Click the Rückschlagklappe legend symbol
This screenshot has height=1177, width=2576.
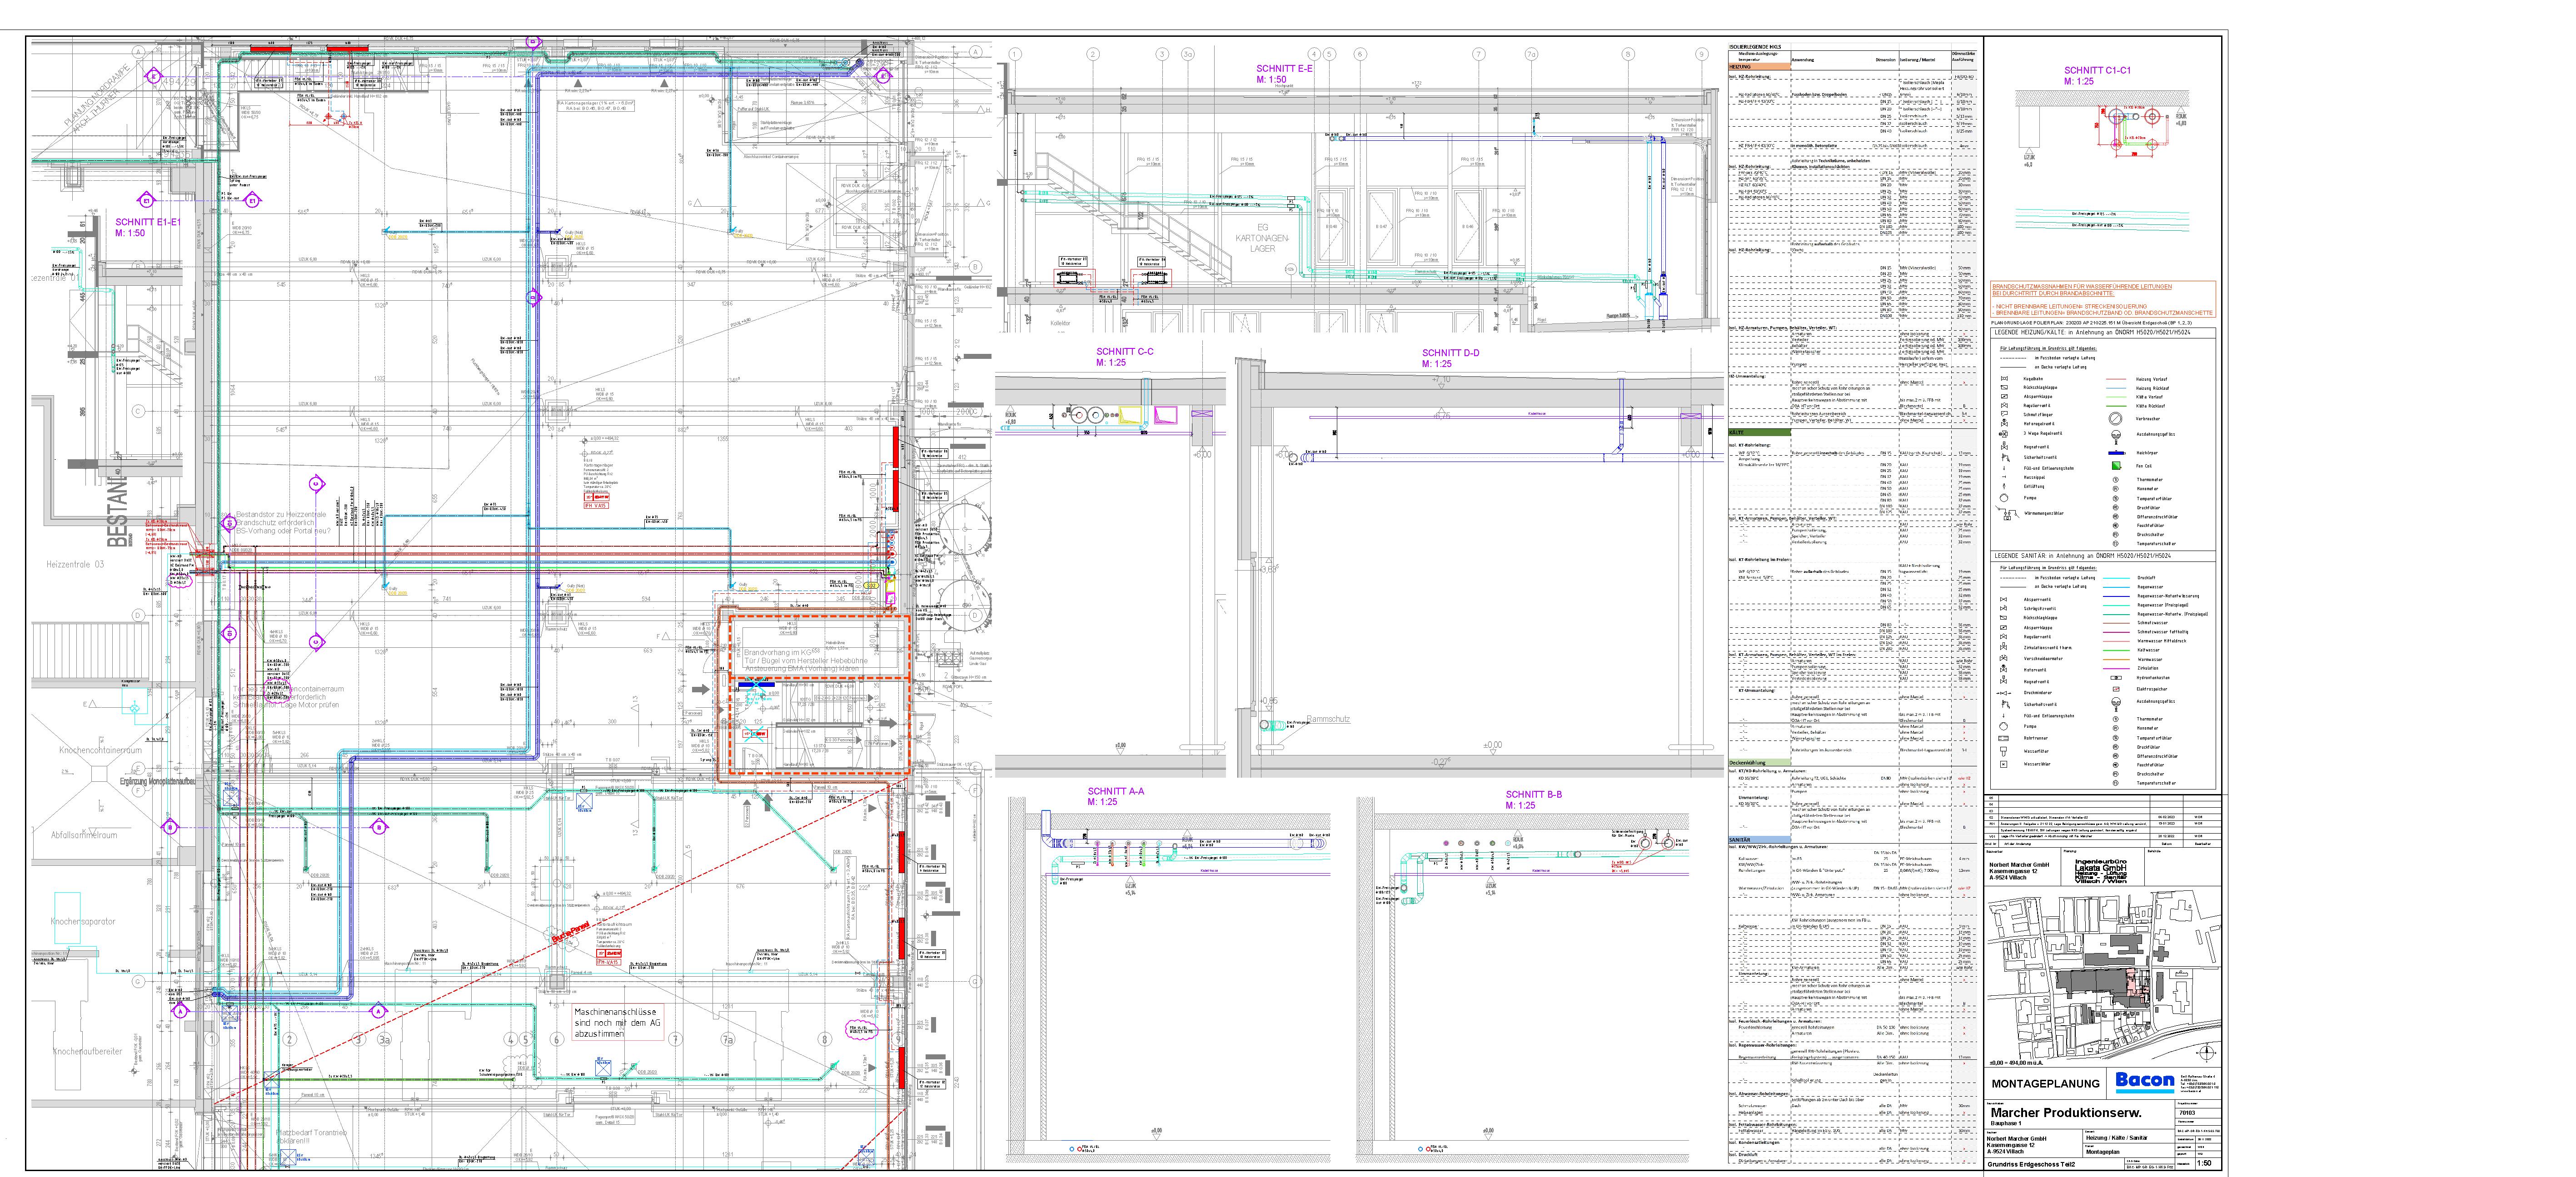tap(2004, 388)
